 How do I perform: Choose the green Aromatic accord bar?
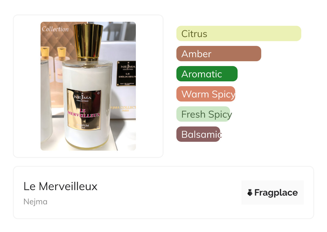(x=207, y=74)
